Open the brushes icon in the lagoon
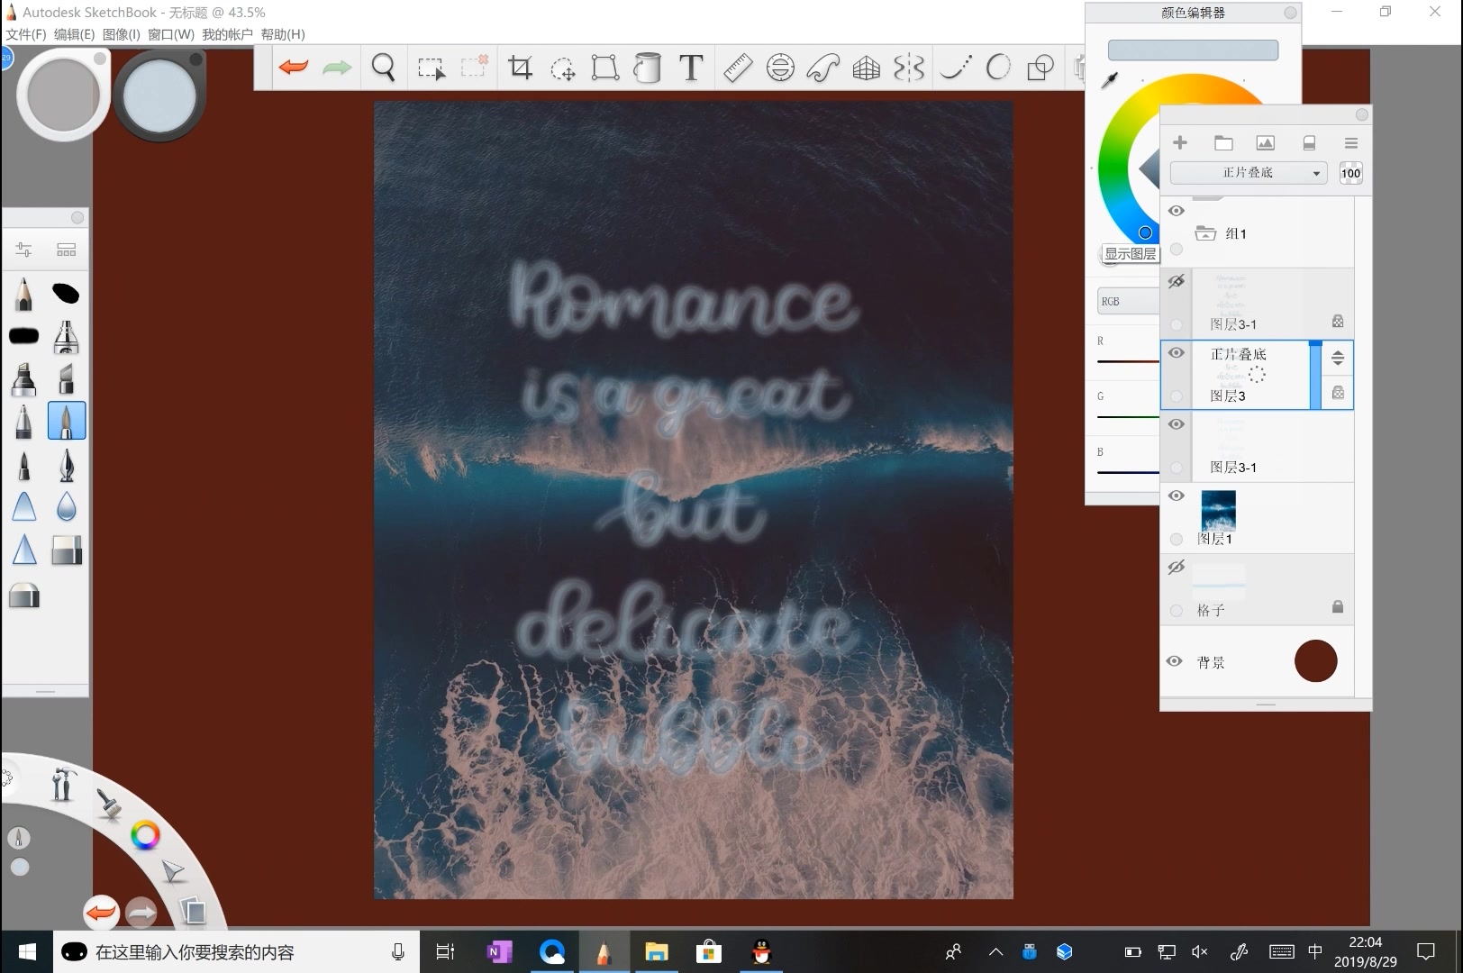1463x973 pixels. (x=109, y=805)
